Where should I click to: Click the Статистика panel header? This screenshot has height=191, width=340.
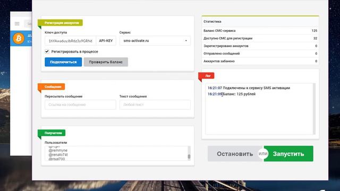(260, 22)
